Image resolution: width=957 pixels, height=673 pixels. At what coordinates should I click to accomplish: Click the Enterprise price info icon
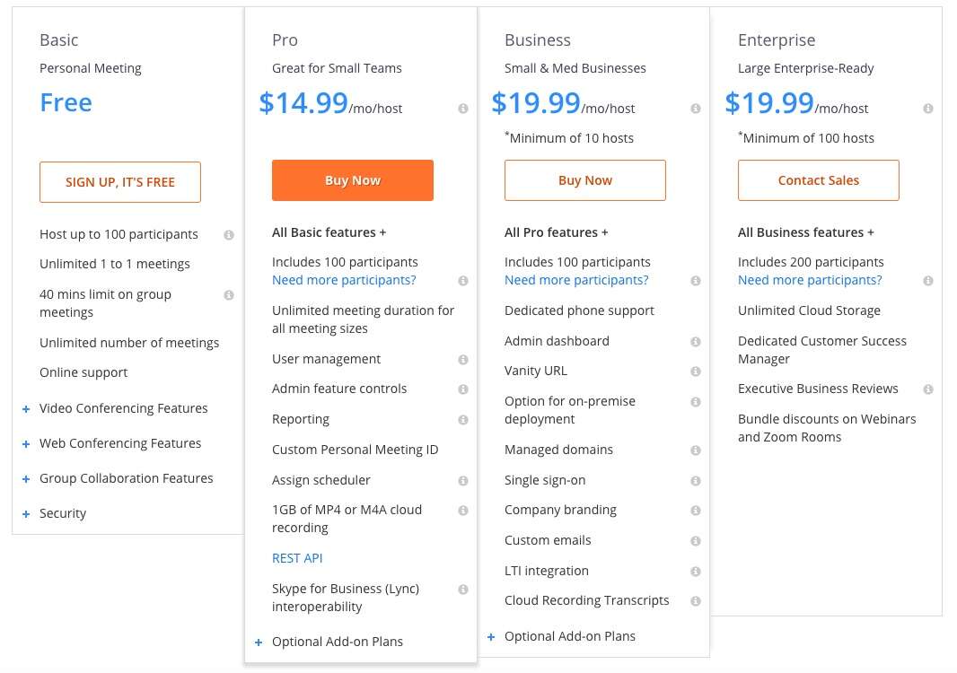pyautogui.click(x=928, y=109)
